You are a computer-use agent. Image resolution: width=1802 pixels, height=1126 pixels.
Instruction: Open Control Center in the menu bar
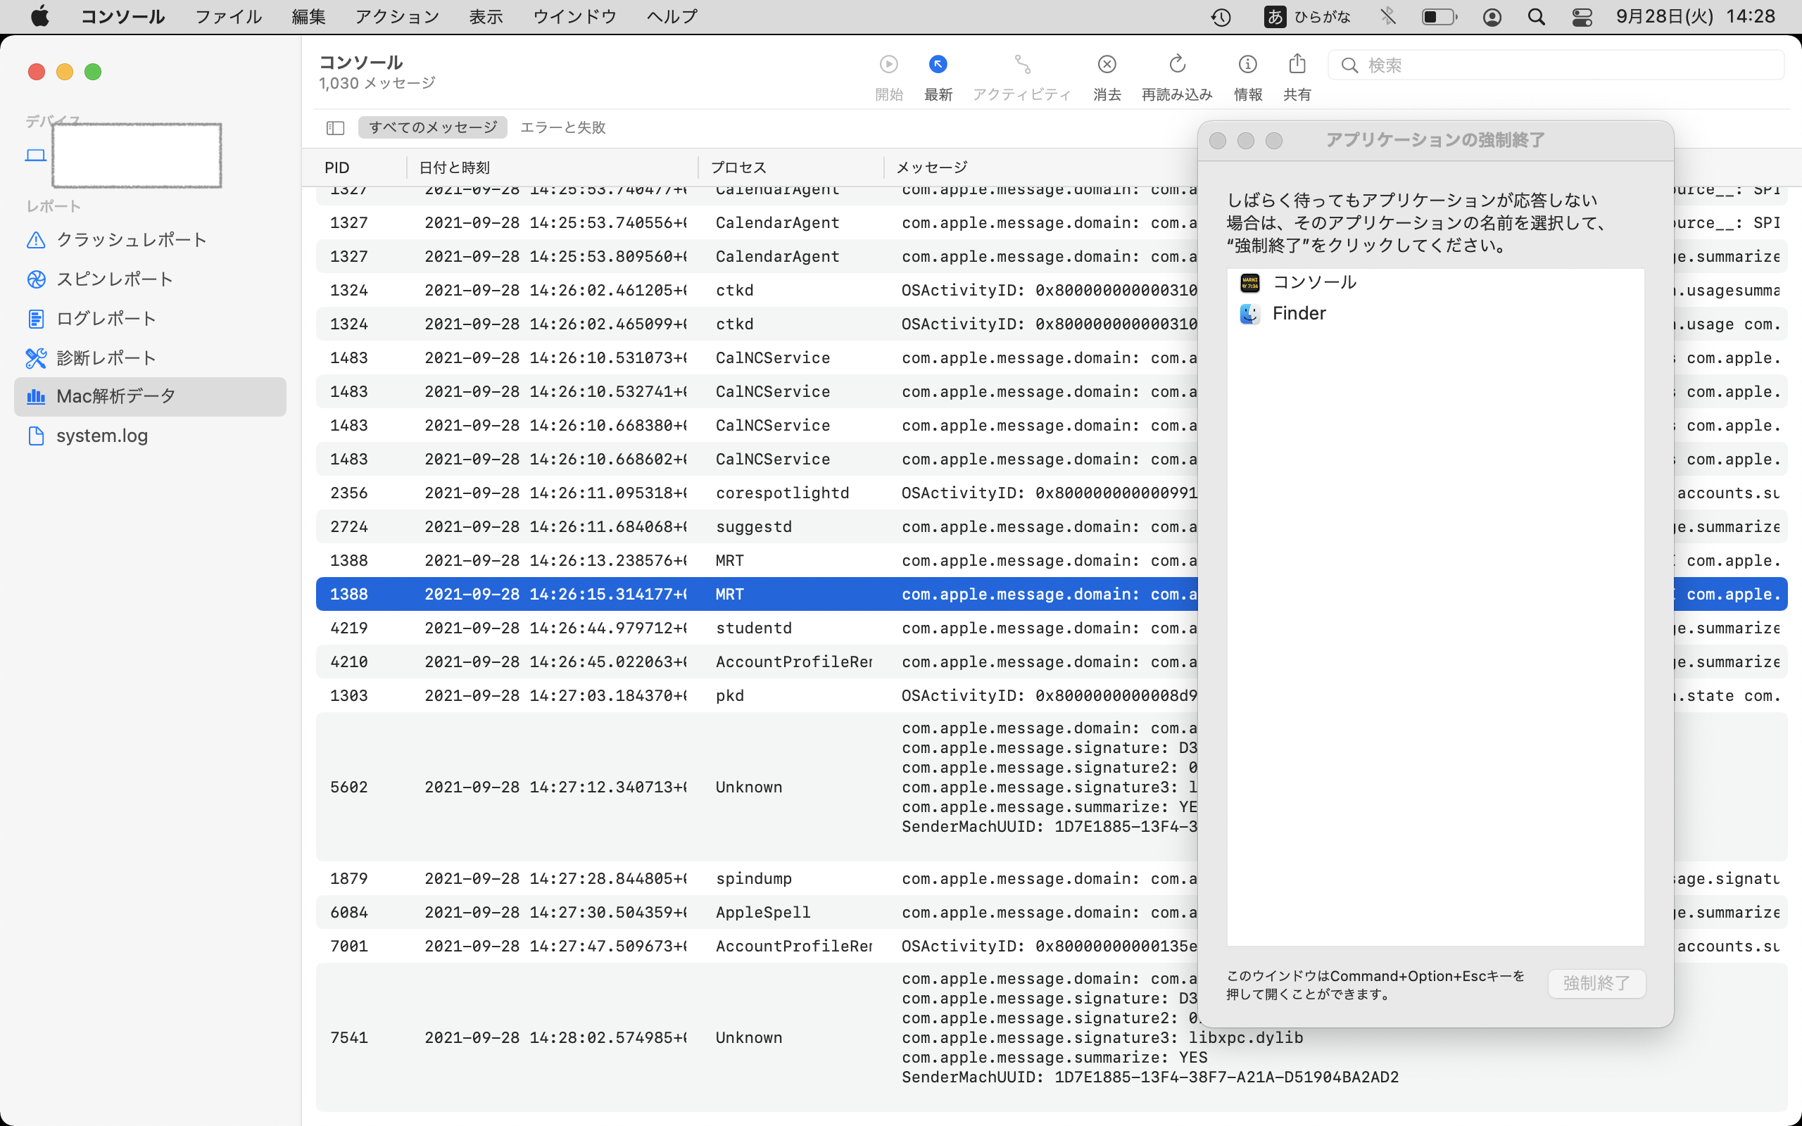[x=1582, y=16]
